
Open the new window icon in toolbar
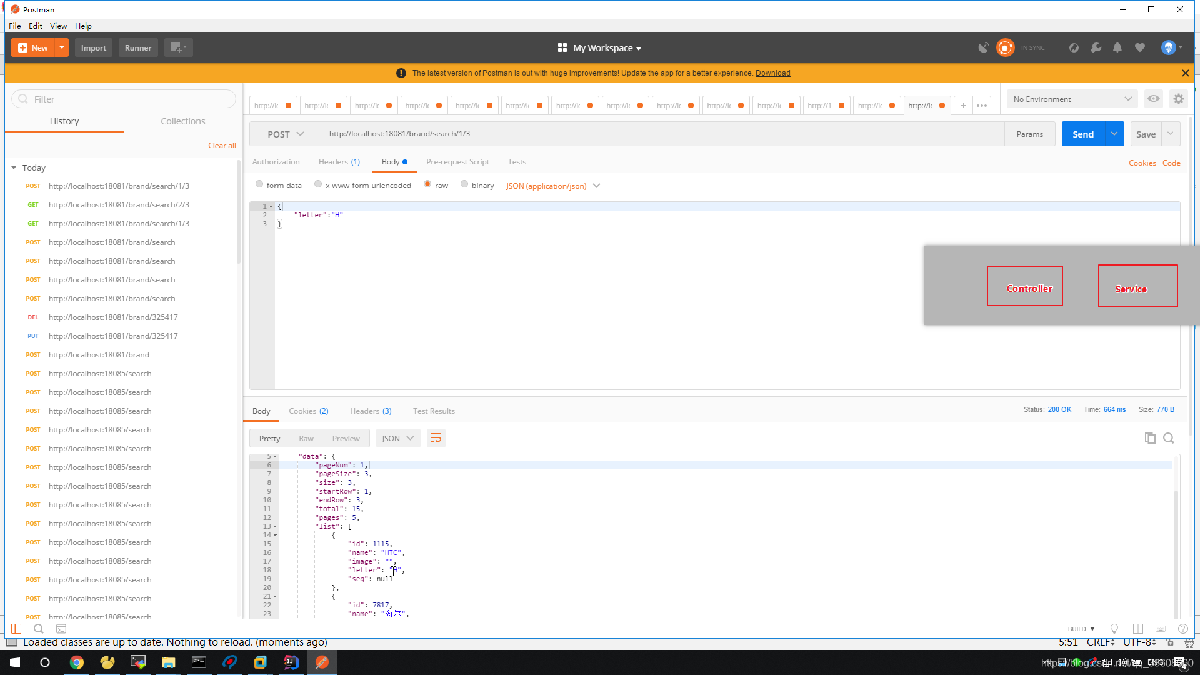tap(178, 47)
